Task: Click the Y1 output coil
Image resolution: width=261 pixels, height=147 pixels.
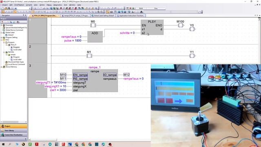Action: pyautogui.click(x=192, y=56)
